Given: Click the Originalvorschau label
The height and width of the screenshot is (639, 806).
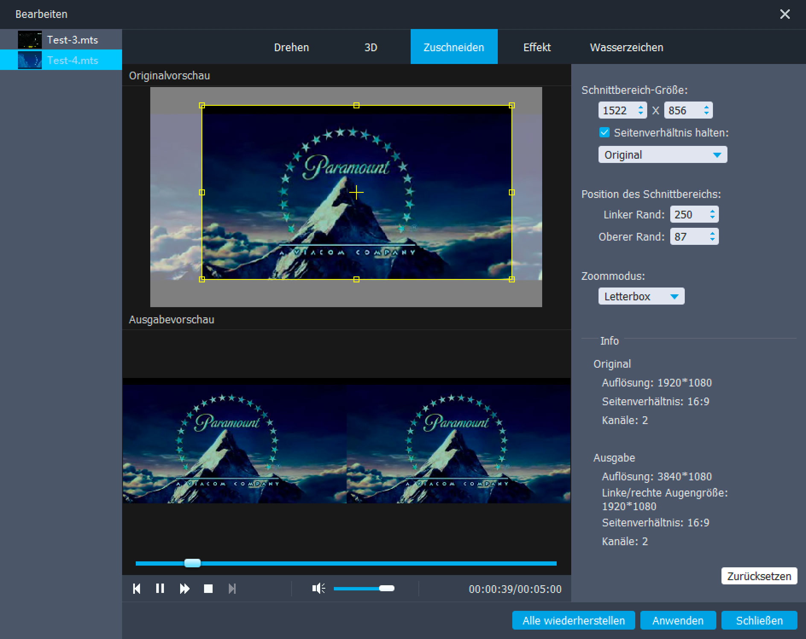Looking at the screenshot, I should (x=169, y=76).
